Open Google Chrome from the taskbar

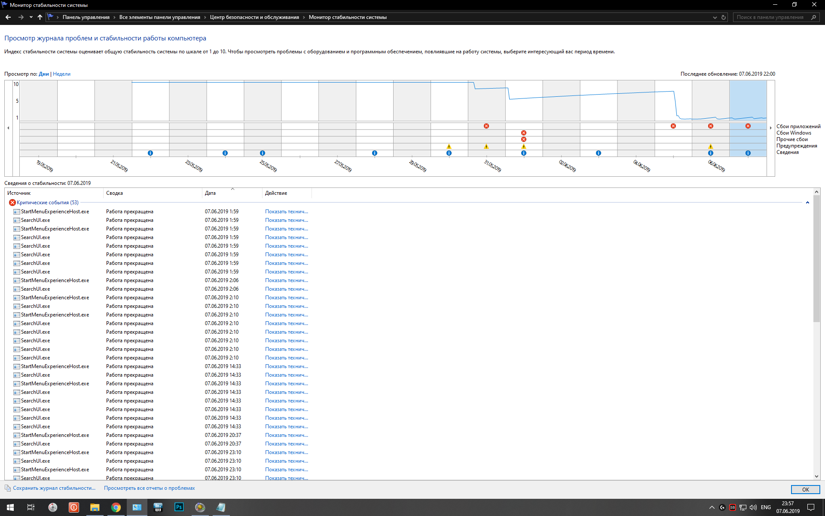click(116, 507)
